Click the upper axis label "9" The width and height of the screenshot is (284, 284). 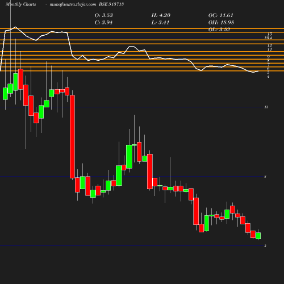(x=268, y=57)
